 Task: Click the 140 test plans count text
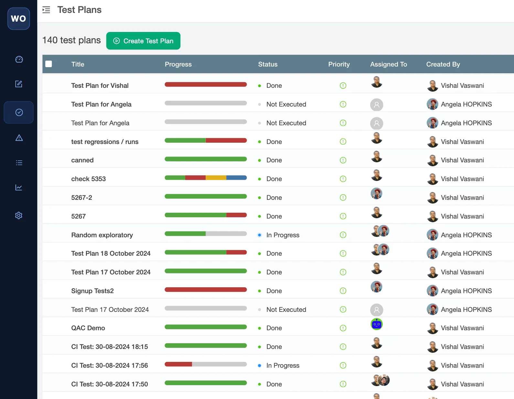(71, 40)
